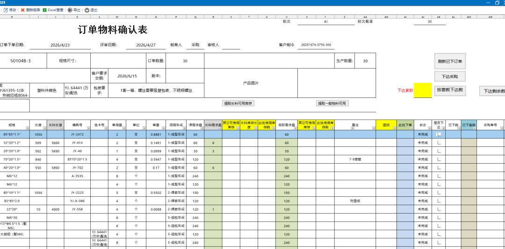Open the 长度 column filter dropdown
The image size is (505, 249).
coord(45,128)
